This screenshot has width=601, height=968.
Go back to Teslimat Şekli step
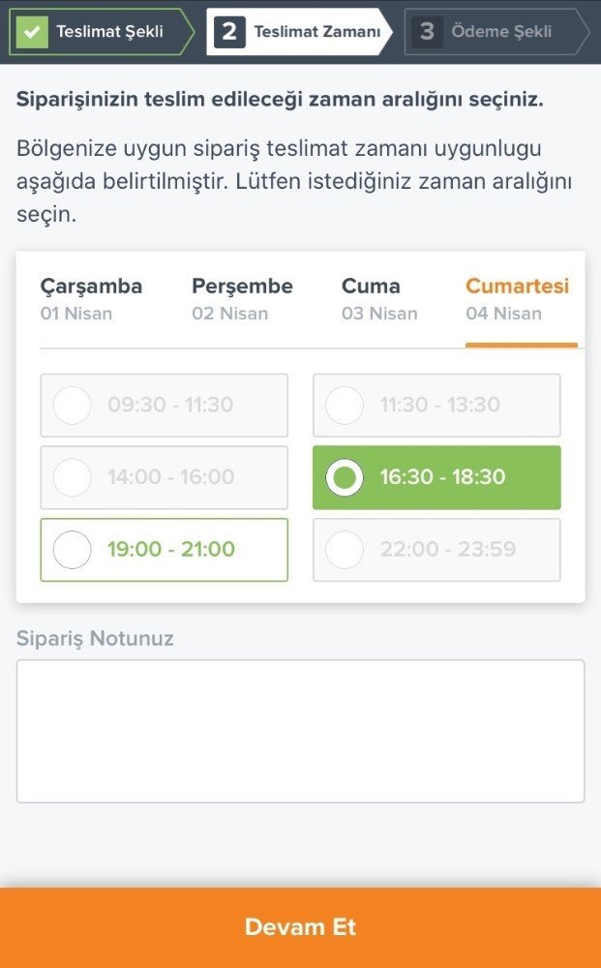click(x=108, y=31)
